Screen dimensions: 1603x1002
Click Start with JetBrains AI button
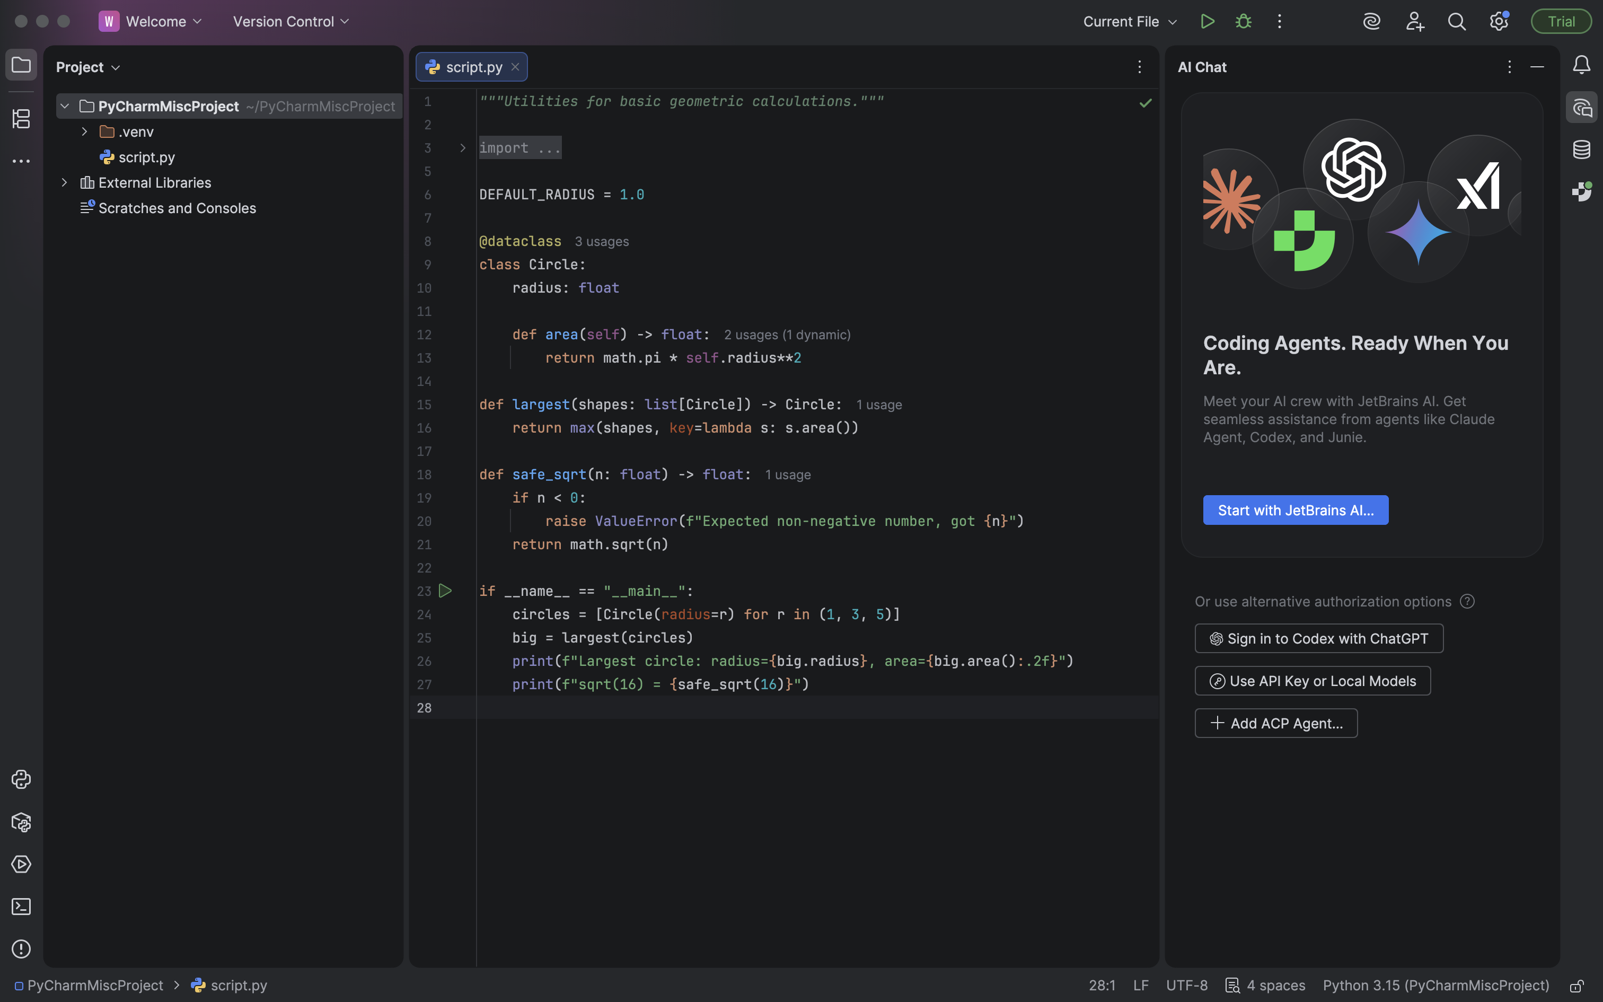pos(1296,510)
